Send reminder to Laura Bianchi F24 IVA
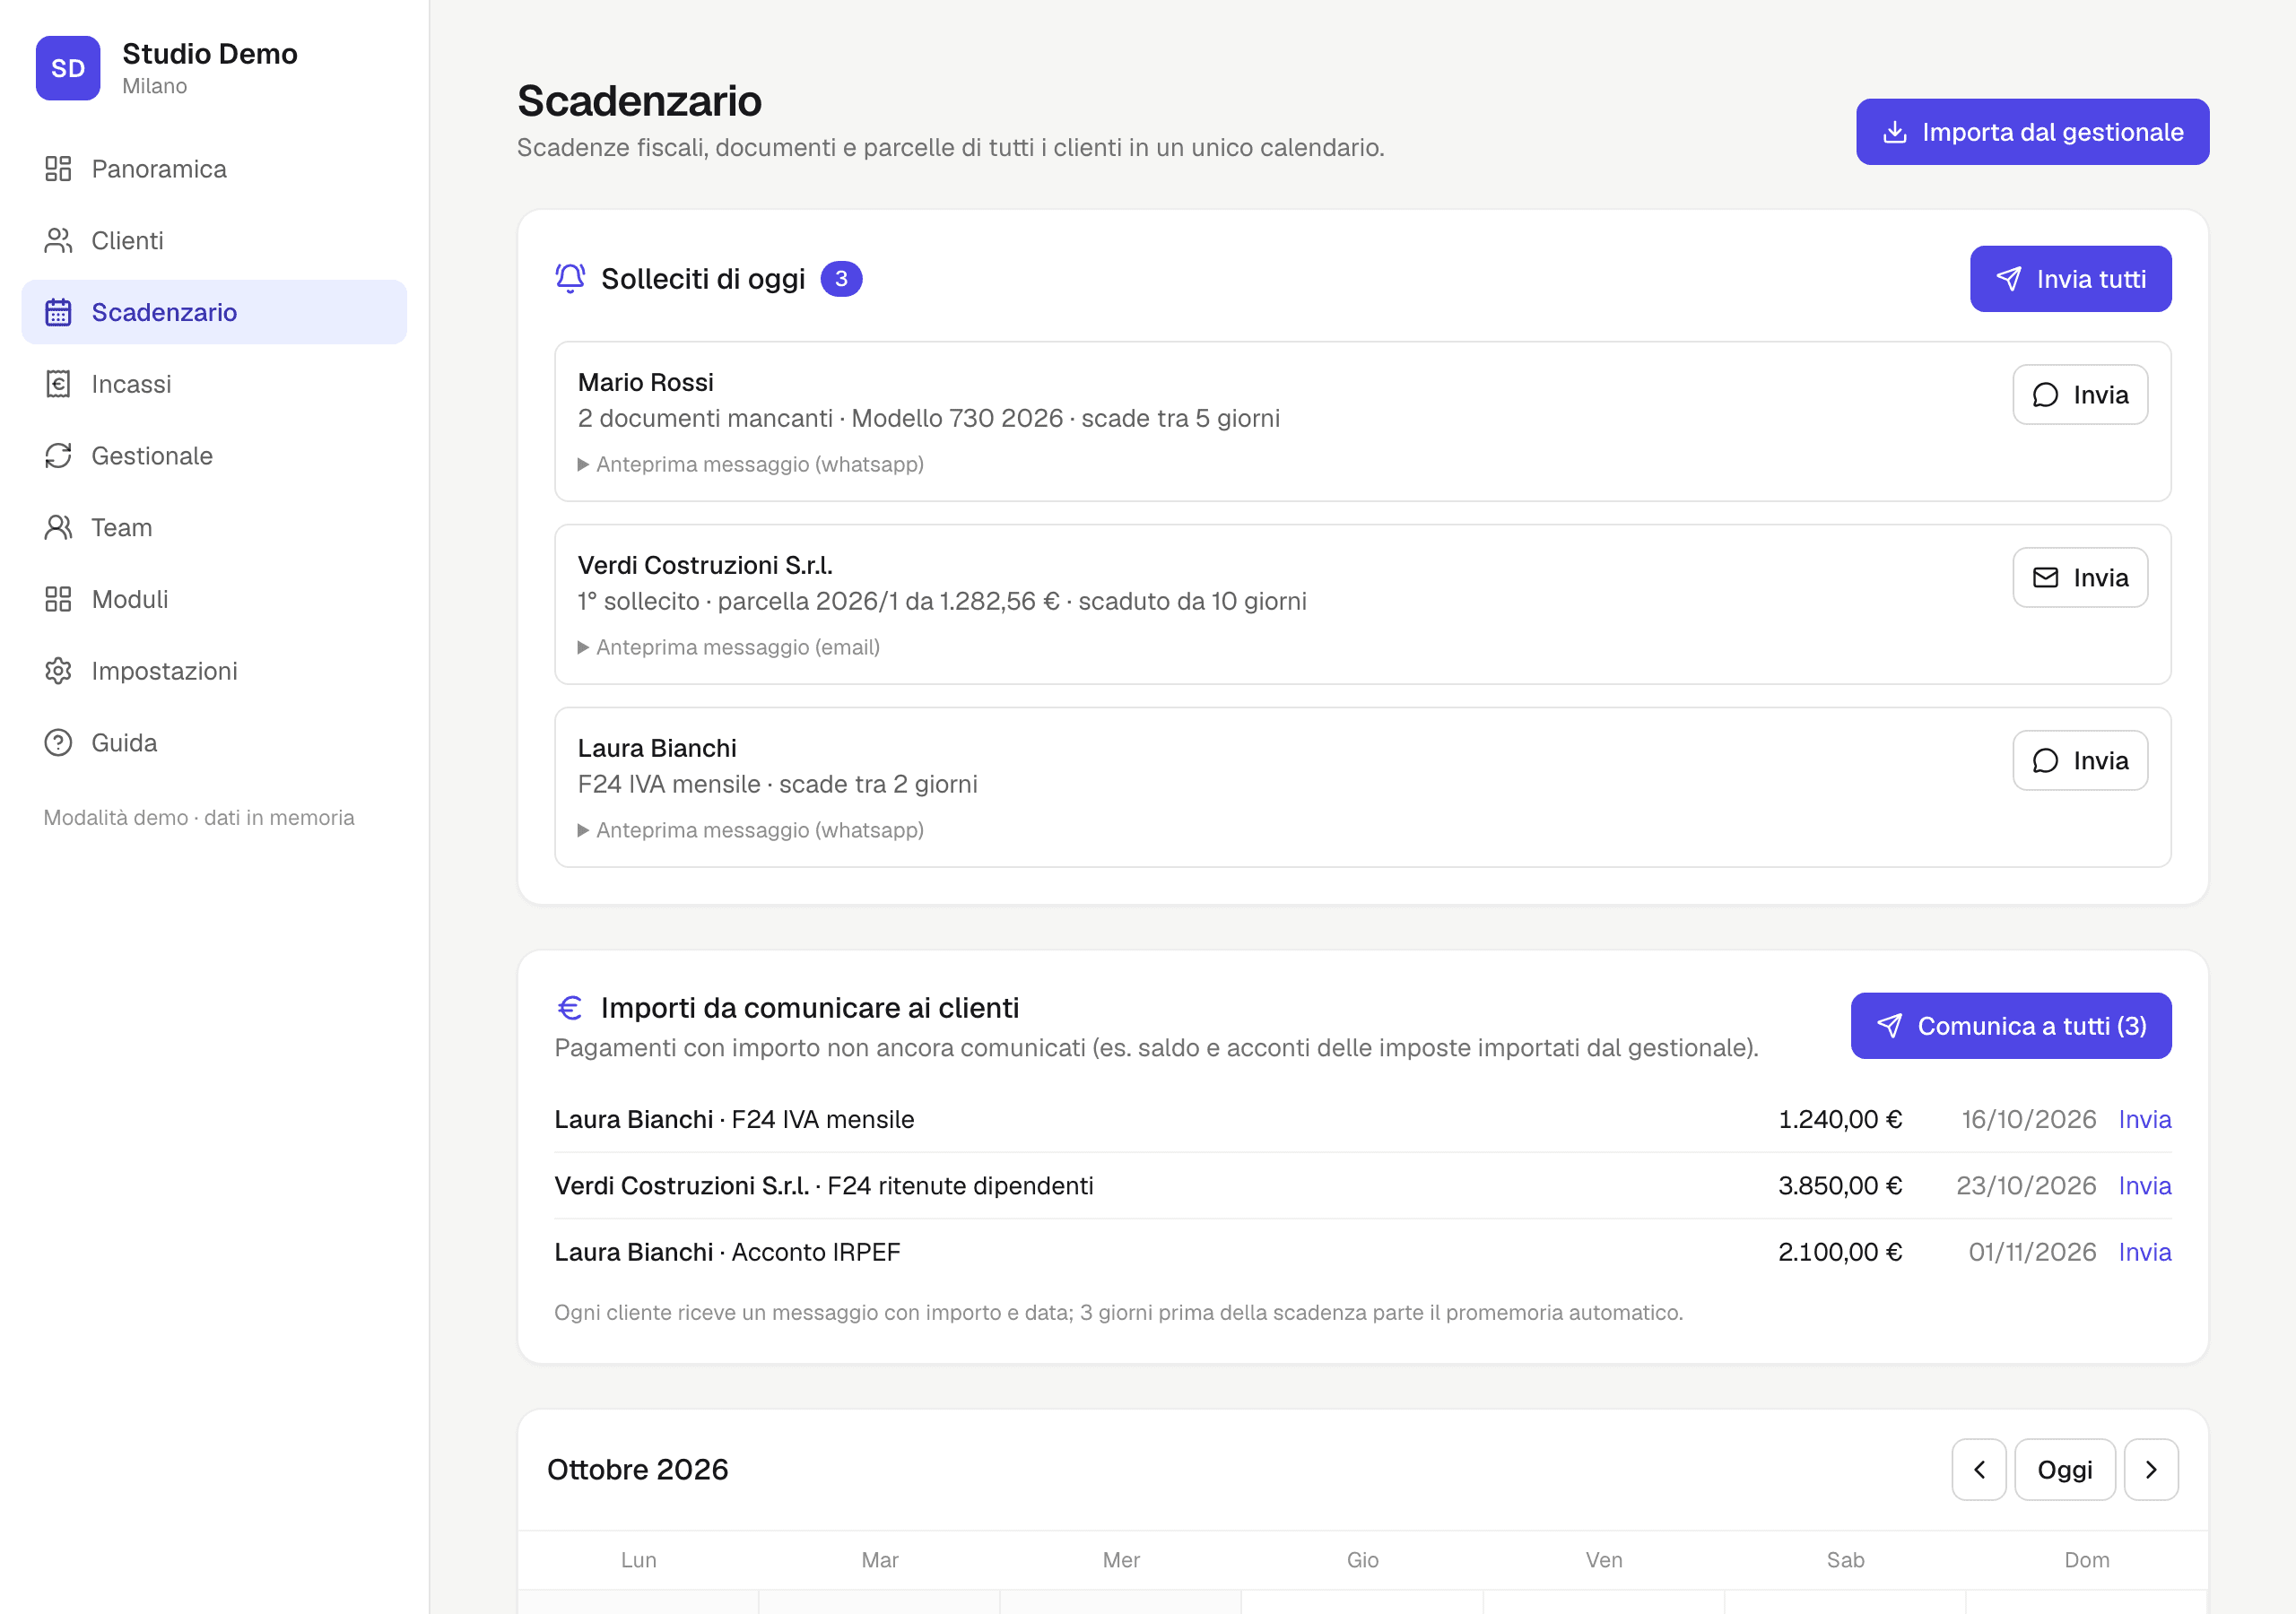The width and height of the screenshot is (2296, 1614). [x=2079, y=761]
